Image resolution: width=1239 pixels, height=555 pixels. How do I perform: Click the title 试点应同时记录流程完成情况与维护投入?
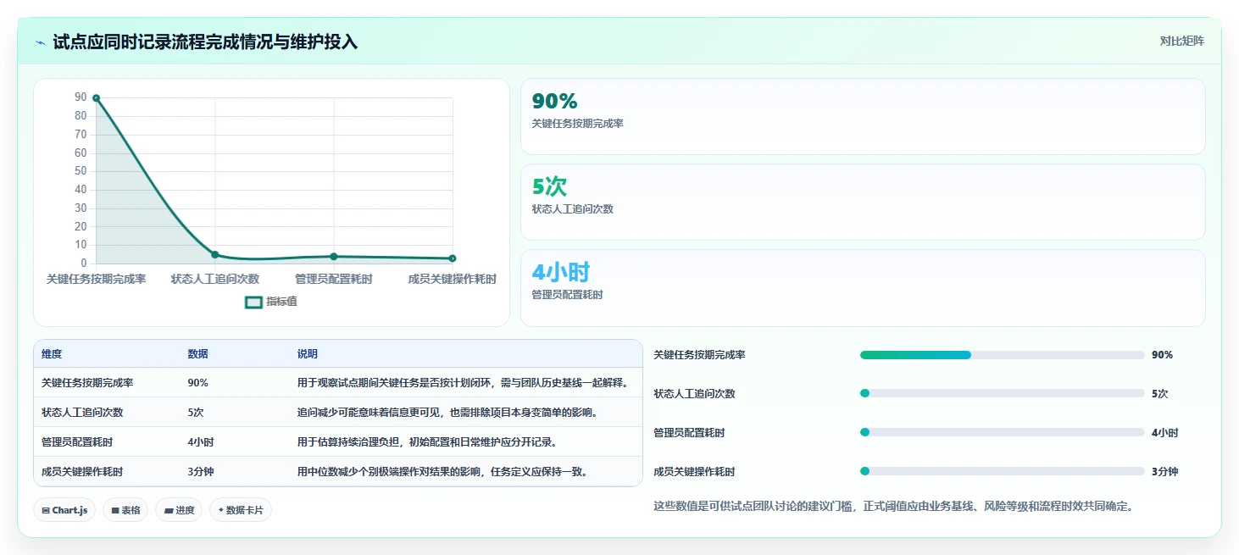pos(205,42)
